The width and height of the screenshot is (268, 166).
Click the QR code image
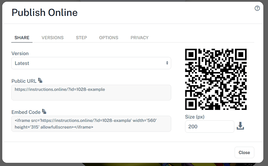point(216,79)
